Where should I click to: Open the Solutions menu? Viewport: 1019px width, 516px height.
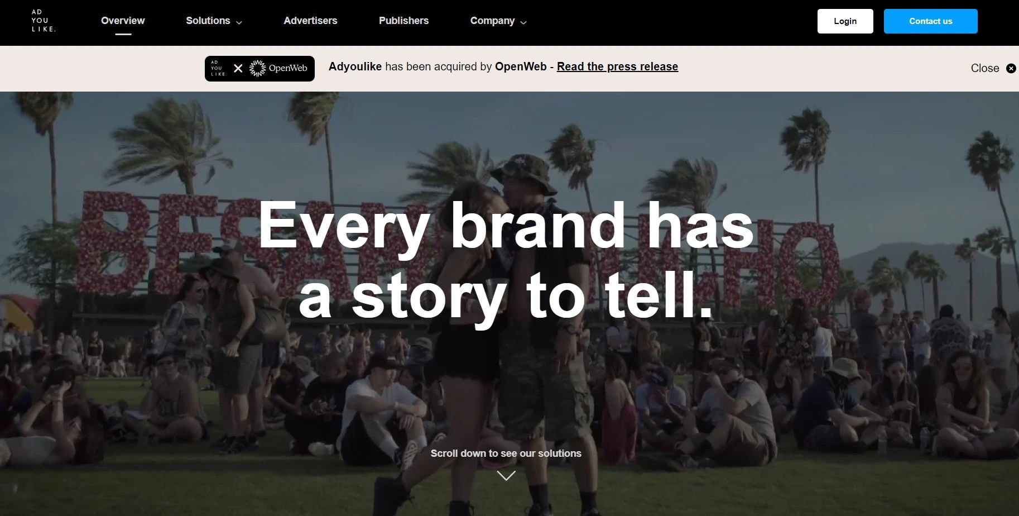coord(214,21)
